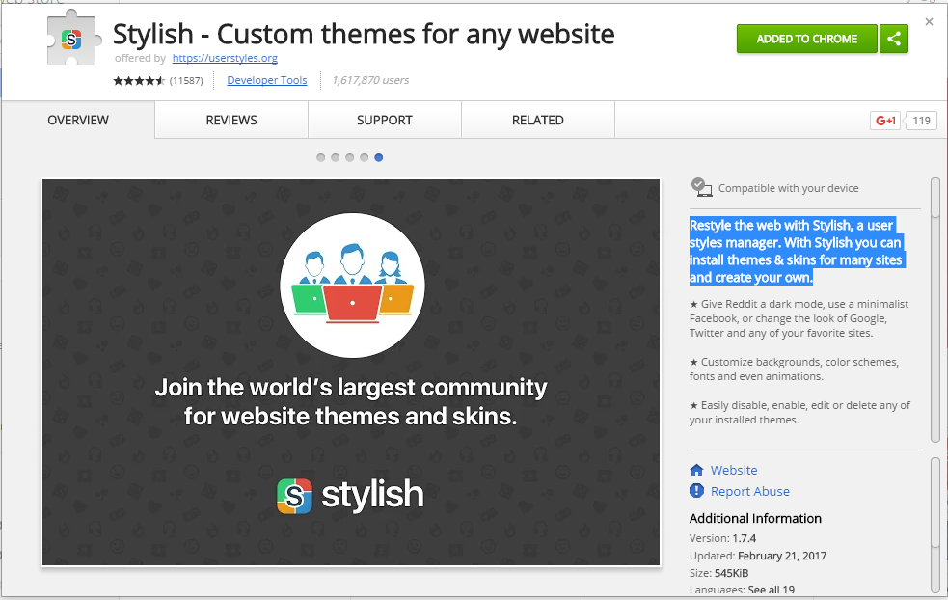
Task: Click the Compatible with your device text
Action: [x=788, y=188]
